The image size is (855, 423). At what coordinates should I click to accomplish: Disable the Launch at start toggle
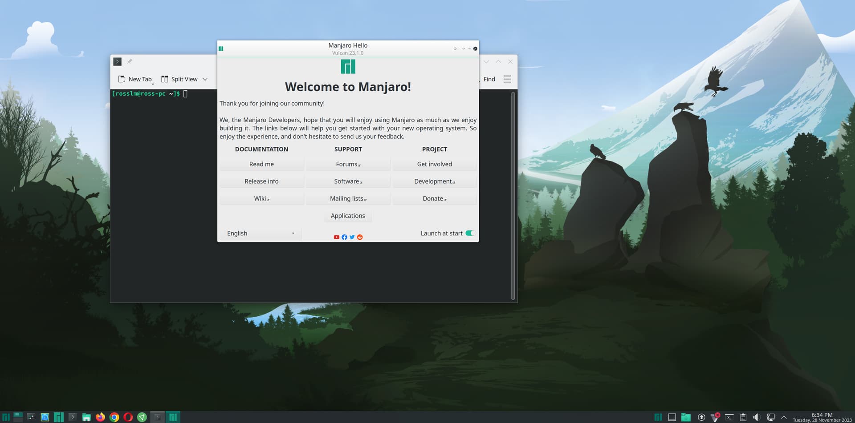(x=469, y=233)
